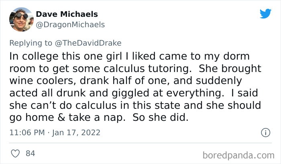The height and width of the screenshot is (164, 281).
Task: Click the 'Replying to' label
Action: coord(31,43)
